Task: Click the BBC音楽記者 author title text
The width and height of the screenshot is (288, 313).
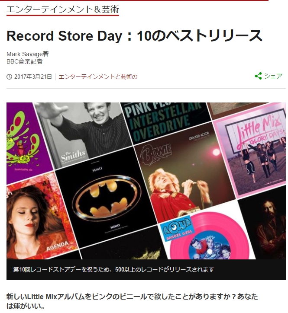Action: tap(24, 61)
